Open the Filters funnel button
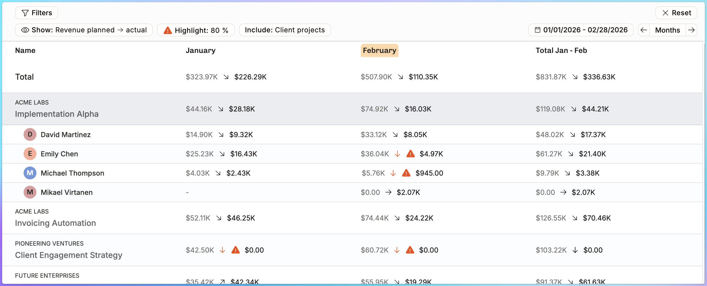707x286 pixels. tap(36, 13)
